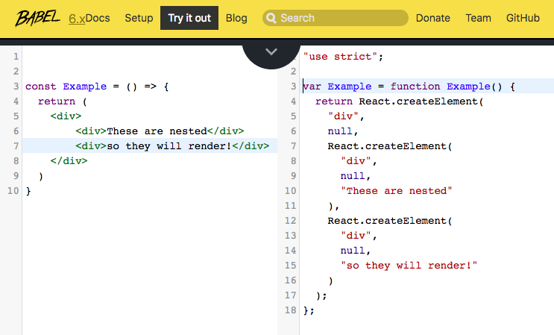Select the Try it out tab
This screenshot has width=554, height=335.
pos(189,18)
